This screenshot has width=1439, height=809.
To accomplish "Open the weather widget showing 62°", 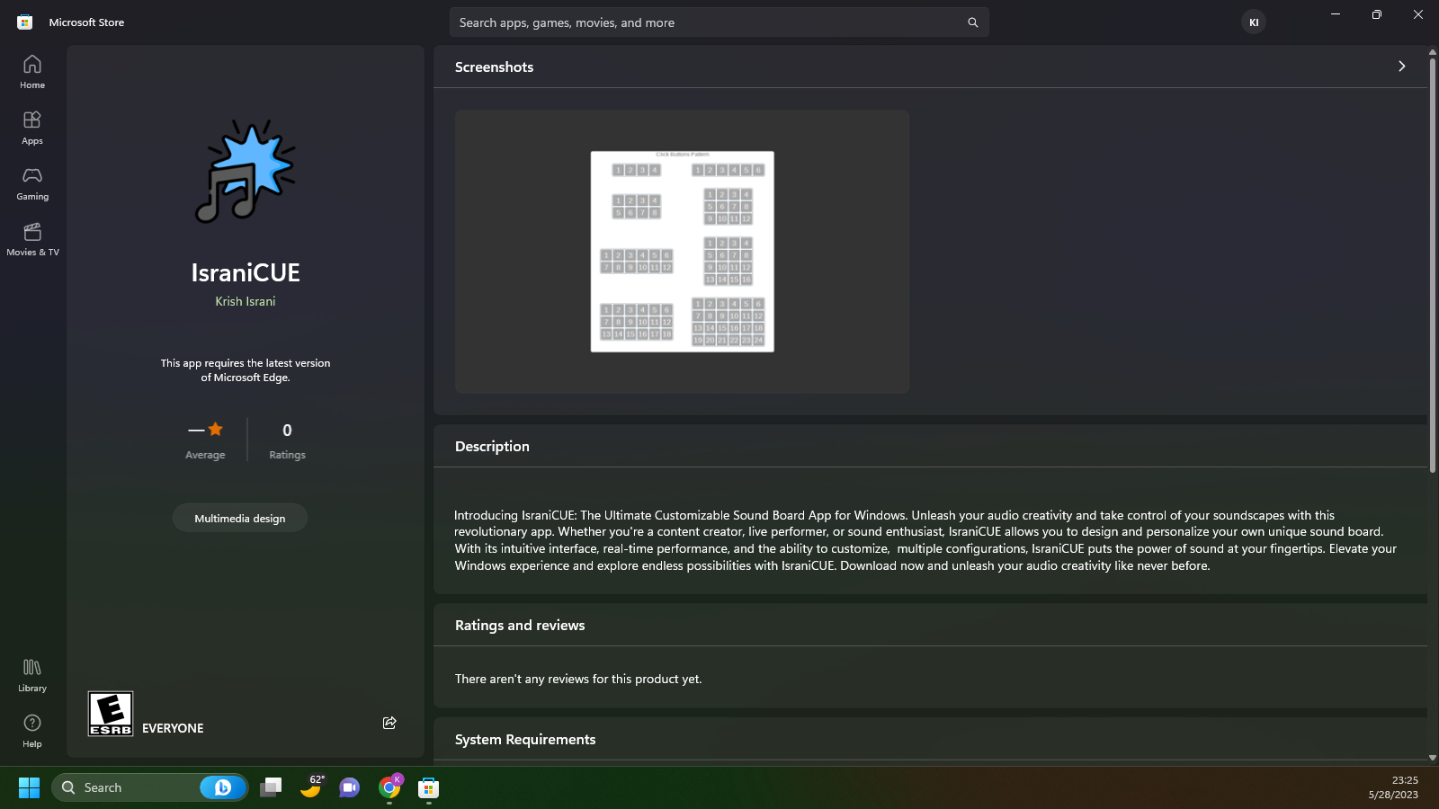I will (x=312, y=787).
